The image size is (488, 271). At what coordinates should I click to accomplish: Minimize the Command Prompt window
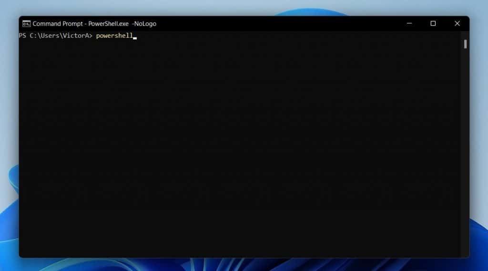[409, 23]
